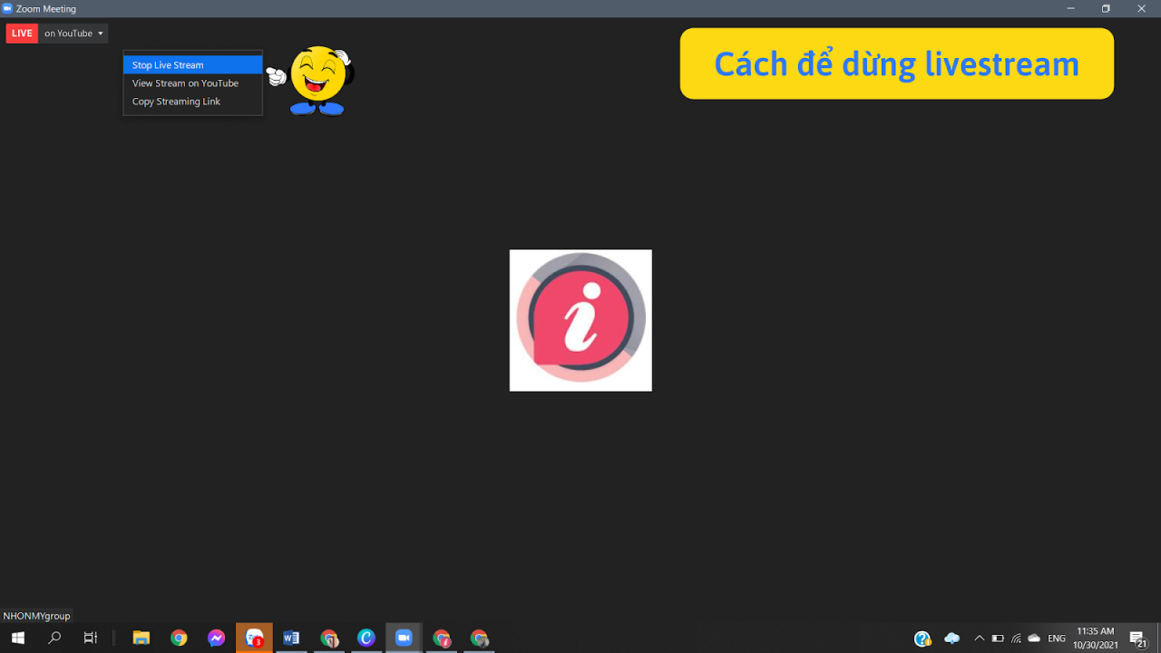Open the Zalo app from the taskbar
1161x653 pixels.
click(254, 638)
